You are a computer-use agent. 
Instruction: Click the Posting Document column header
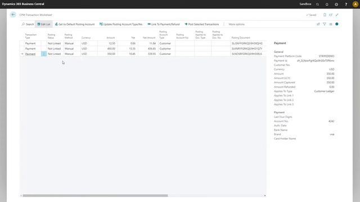(x=241, y=38)
